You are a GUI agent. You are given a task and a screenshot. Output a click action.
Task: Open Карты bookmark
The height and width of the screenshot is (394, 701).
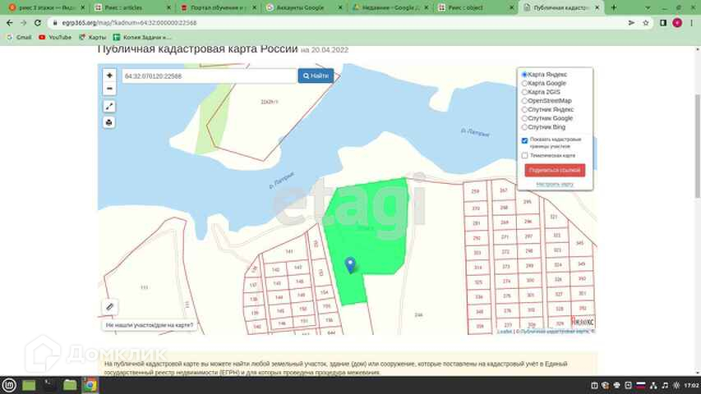[93, 37]
